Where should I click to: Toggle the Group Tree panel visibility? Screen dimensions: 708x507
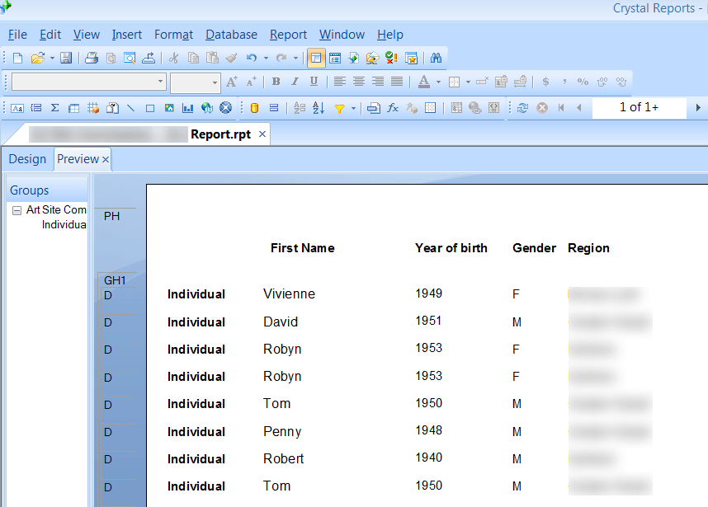tap(315, 58)
